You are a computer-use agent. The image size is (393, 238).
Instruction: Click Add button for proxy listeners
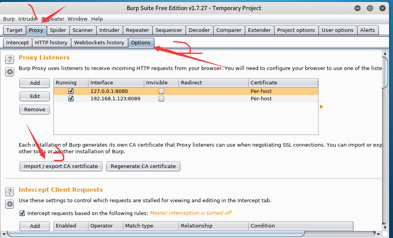click(x=35, y=83)
